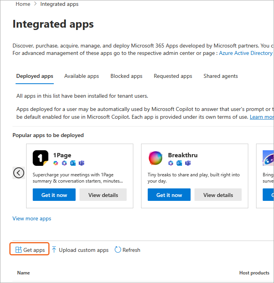Click the Copilot icon under 1Page
The width and height of the screenshot is (274, 283).
pos(56,163)
